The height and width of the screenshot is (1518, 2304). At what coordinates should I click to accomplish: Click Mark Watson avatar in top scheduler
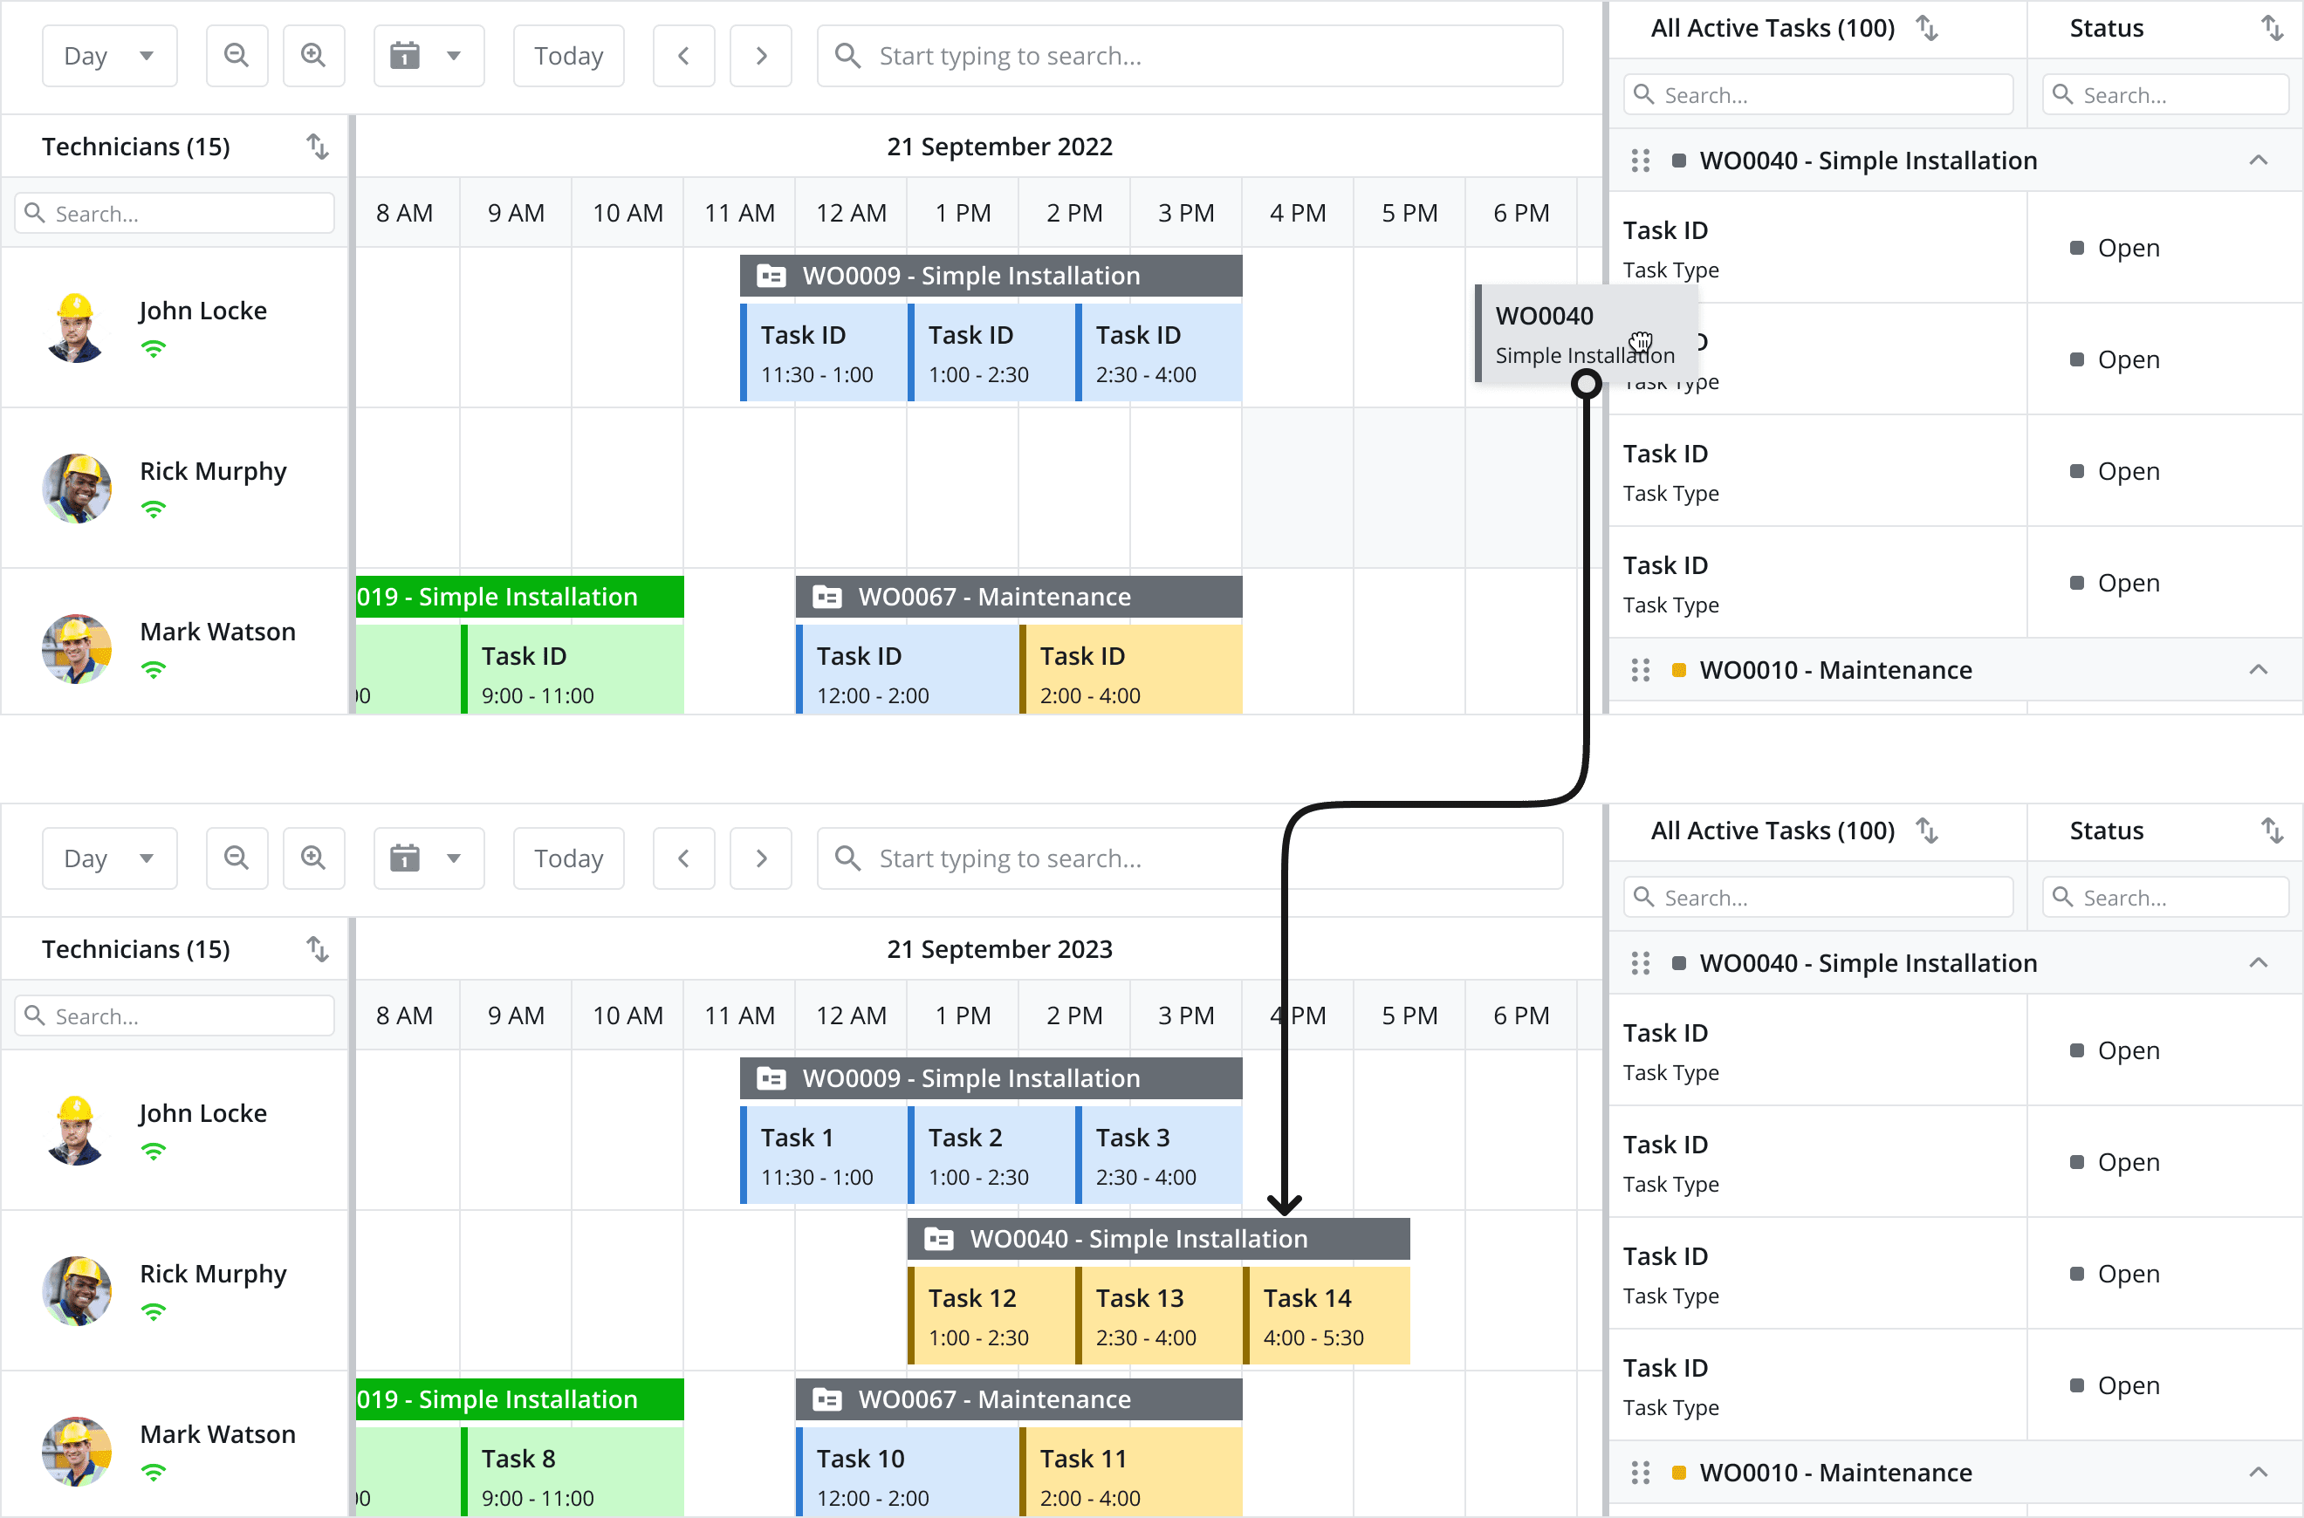click(x=76, y=648)
